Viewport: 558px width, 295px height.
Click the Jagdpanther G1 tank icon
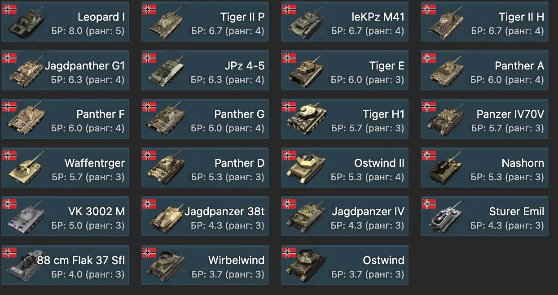click(x=27, y=72)
